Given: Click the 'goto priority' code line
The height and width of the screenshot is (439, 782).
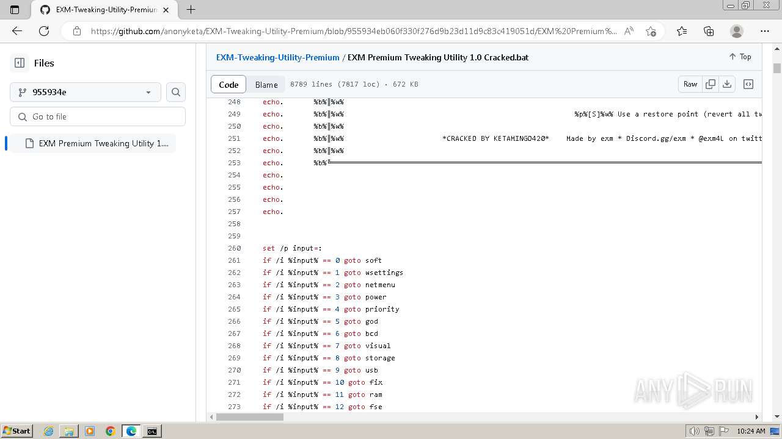Looking at the screenshot, I should point(331,309).
